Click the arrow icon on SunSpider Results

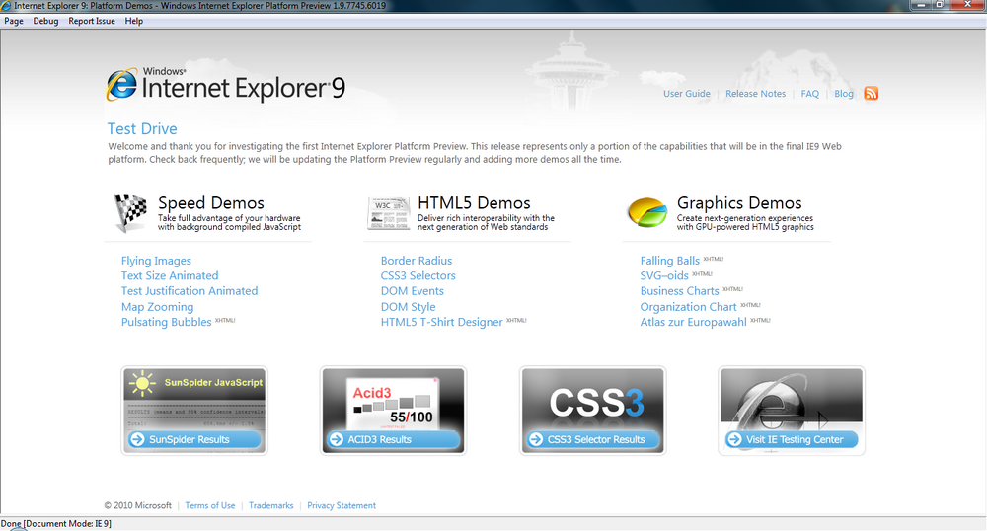(x=137, y=439)
